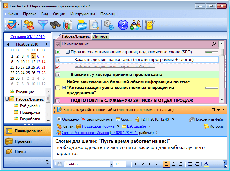
Task: Open the Calibri font dropdown
Action: point(111,164)
